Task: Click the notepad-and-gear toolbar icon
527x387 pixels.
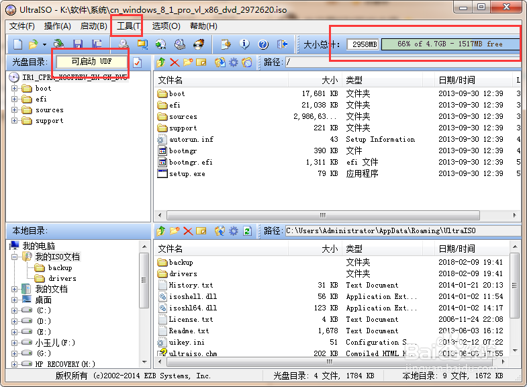Action: pos(226,44)
